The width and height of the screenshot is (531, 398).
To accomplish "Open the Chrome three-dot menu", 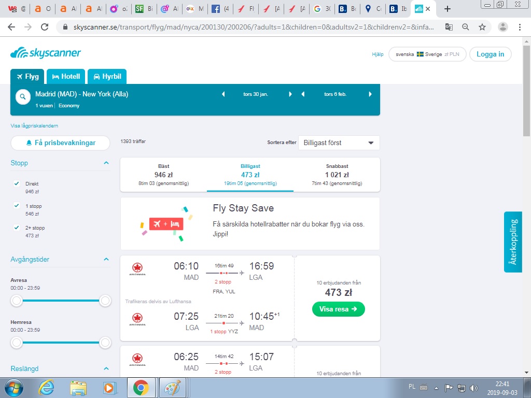I will pyautogui.click(x=520, y=27).
